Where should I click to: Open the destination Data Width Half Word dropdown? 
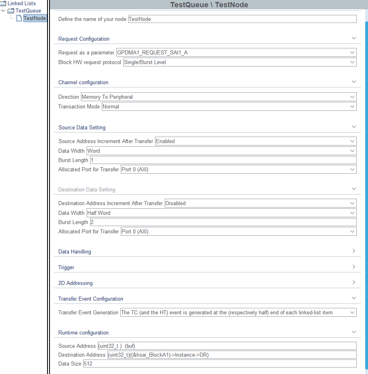point(222,213)
